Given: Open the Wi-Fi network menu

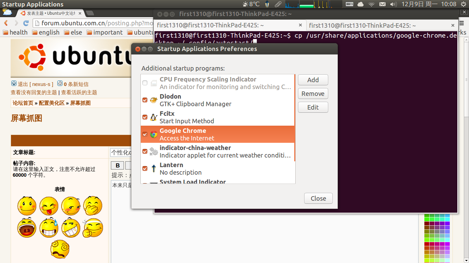Looking at the screenshot, I should [371, 4].
